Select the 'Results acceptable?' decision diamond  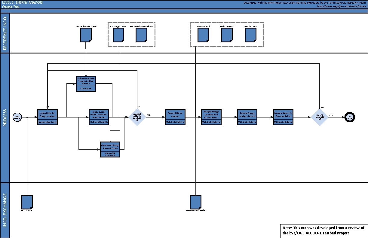[319, 117]
